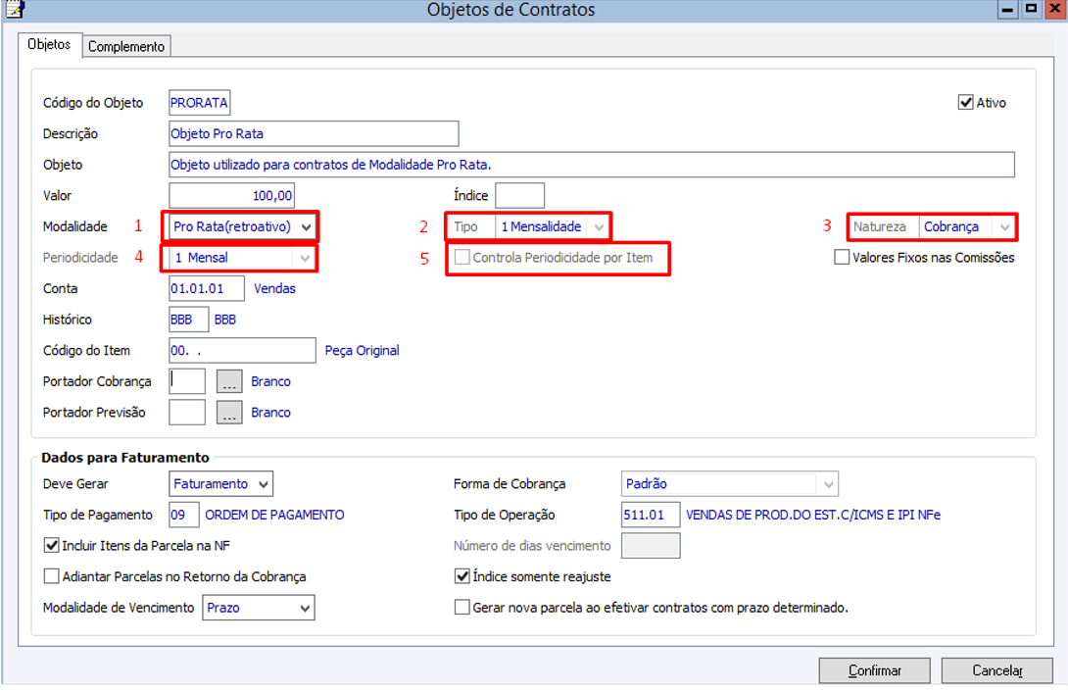Screen dimensions: 1068x692
Task: Minimize the Objetos de Contratos window
Action: (1007, 9)
